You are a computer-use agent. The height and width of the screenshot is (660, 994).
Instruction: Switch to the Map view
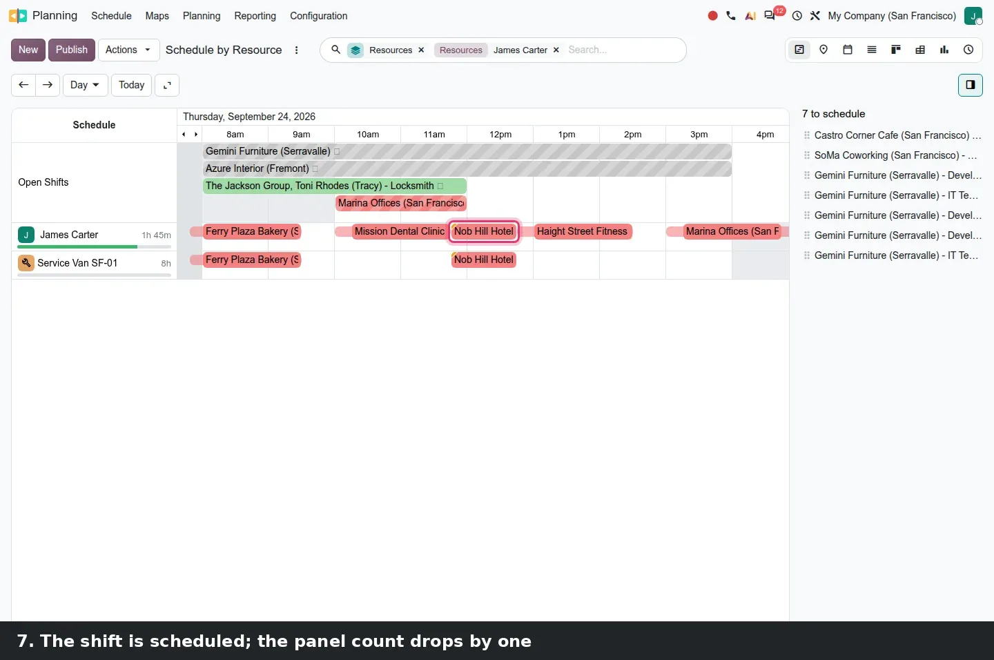pos(824,50)
